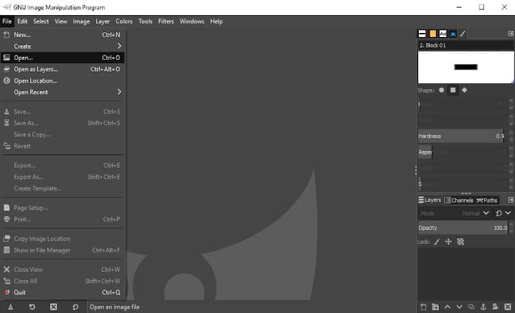The image size is (515, 313).
Task: Open the Edit menu
Action: 23,21
